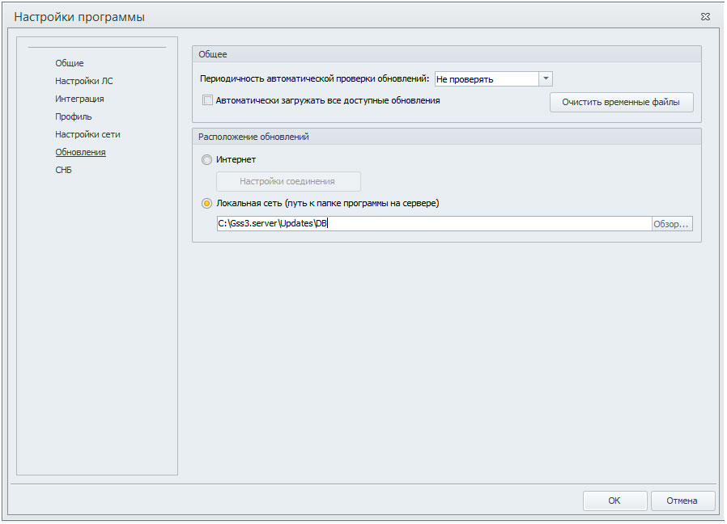This screenshot has height=524, width=727.
Task: Select the Интернет radio button
Action: [206, 160]
